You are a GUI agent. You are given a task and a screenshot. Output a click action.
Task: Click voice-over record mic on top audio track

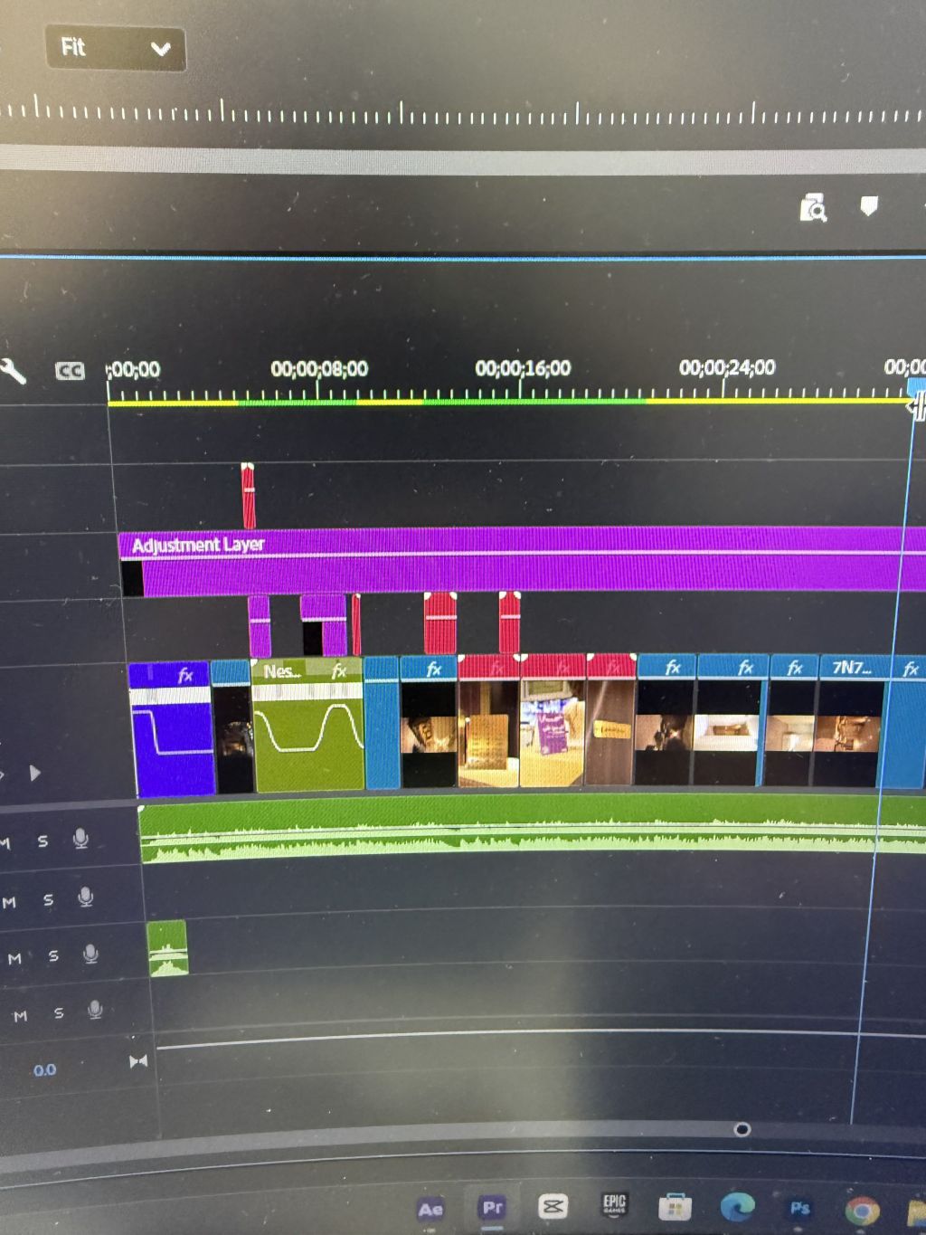[80, 840]
